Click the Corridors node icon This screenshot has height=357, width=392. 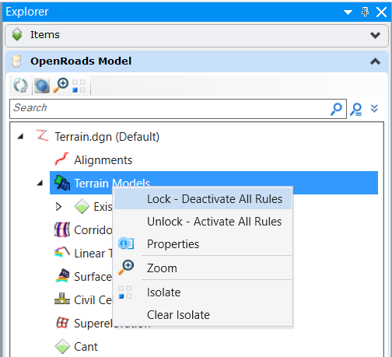pyautogui.click(x=62, y=229)
